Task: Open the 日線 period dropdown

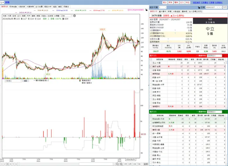Action: [x=66, y=16]
